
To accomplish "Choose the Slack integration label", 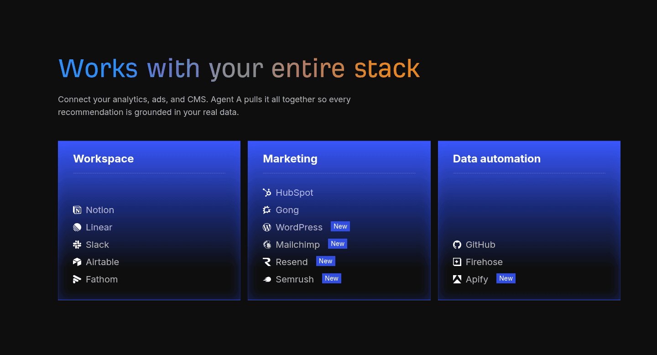I will 97,245.
